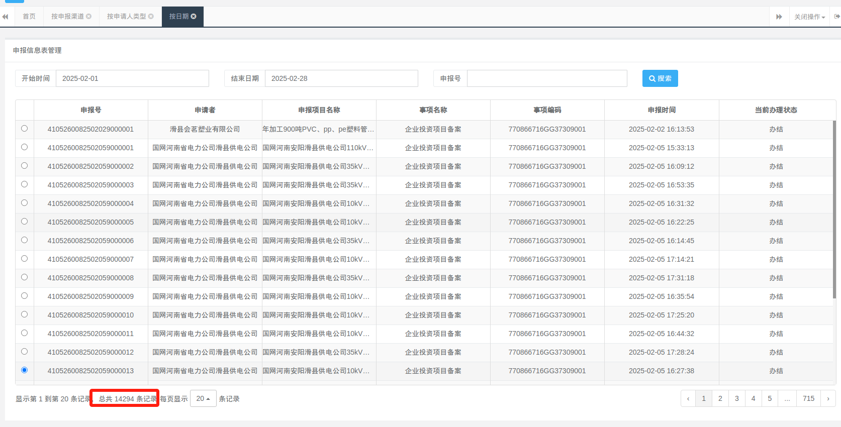841x427 pixels.
Task: Jump to last page 715
Action: pos(808,398)
